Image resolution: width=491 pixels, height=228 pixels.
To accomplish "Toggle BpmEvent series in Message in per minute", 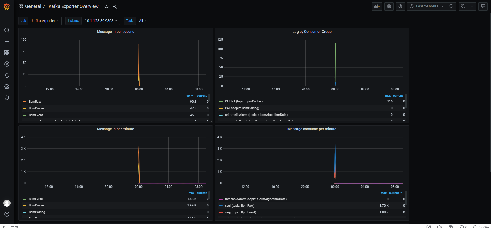I will click(36, 199).
